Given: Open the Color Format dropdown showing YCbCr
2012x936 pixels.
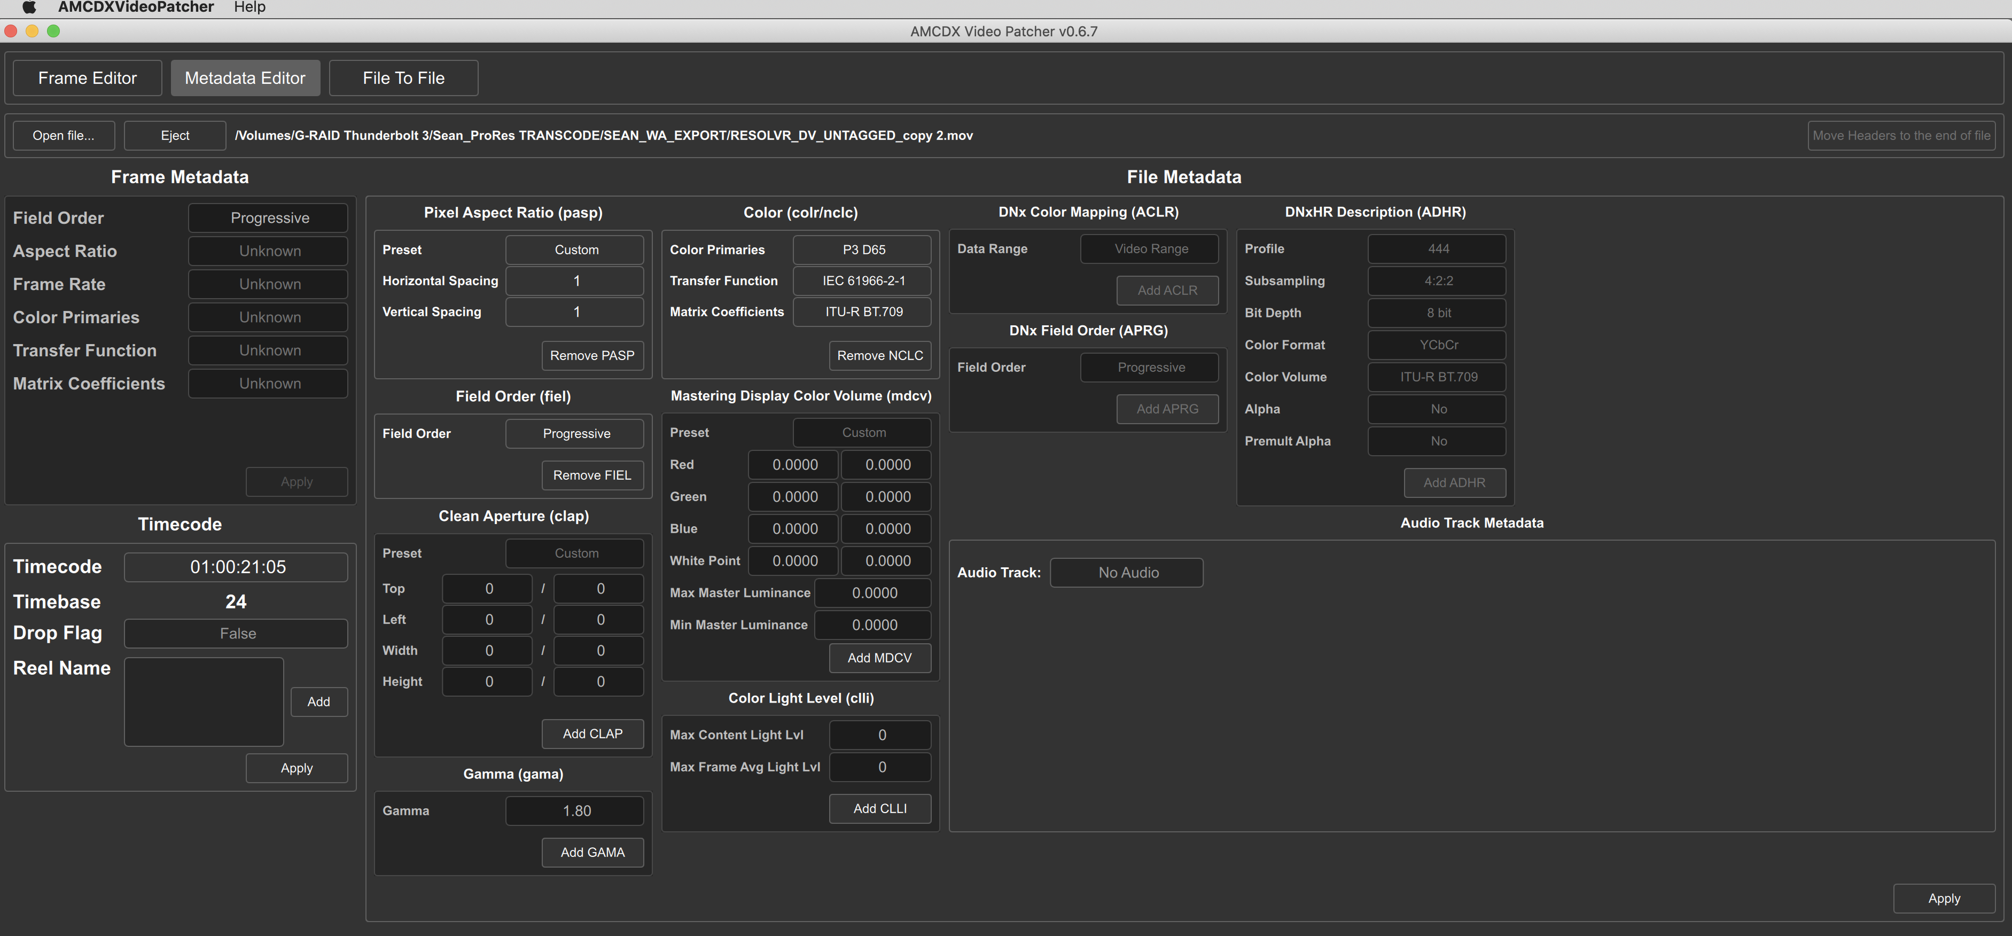Looking at the screenshot, I should pyautogui.click(x=1437, y=345).
